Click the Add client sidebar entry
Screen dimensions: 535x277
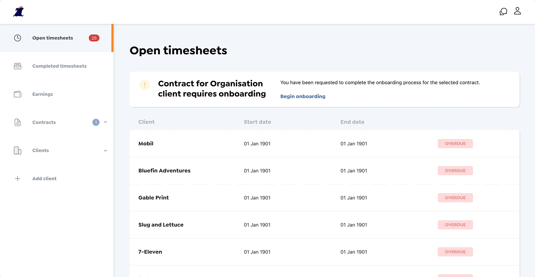(44, 178)
